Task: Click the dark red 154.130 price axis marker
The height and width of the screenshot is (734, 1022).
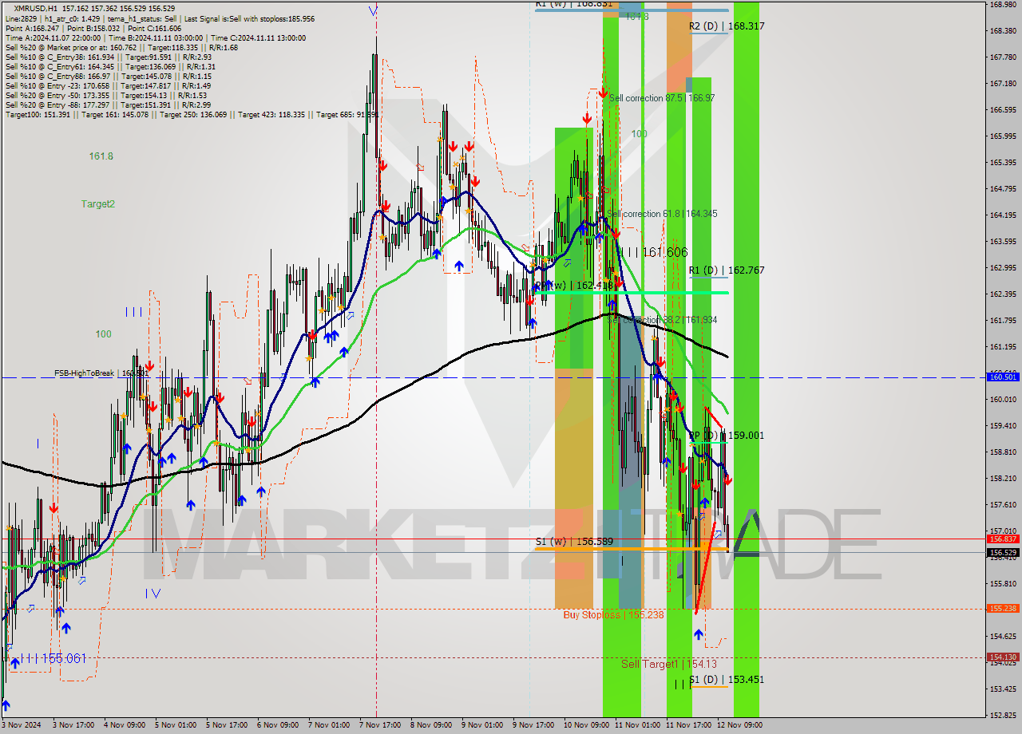Action: pos(1003,657)
